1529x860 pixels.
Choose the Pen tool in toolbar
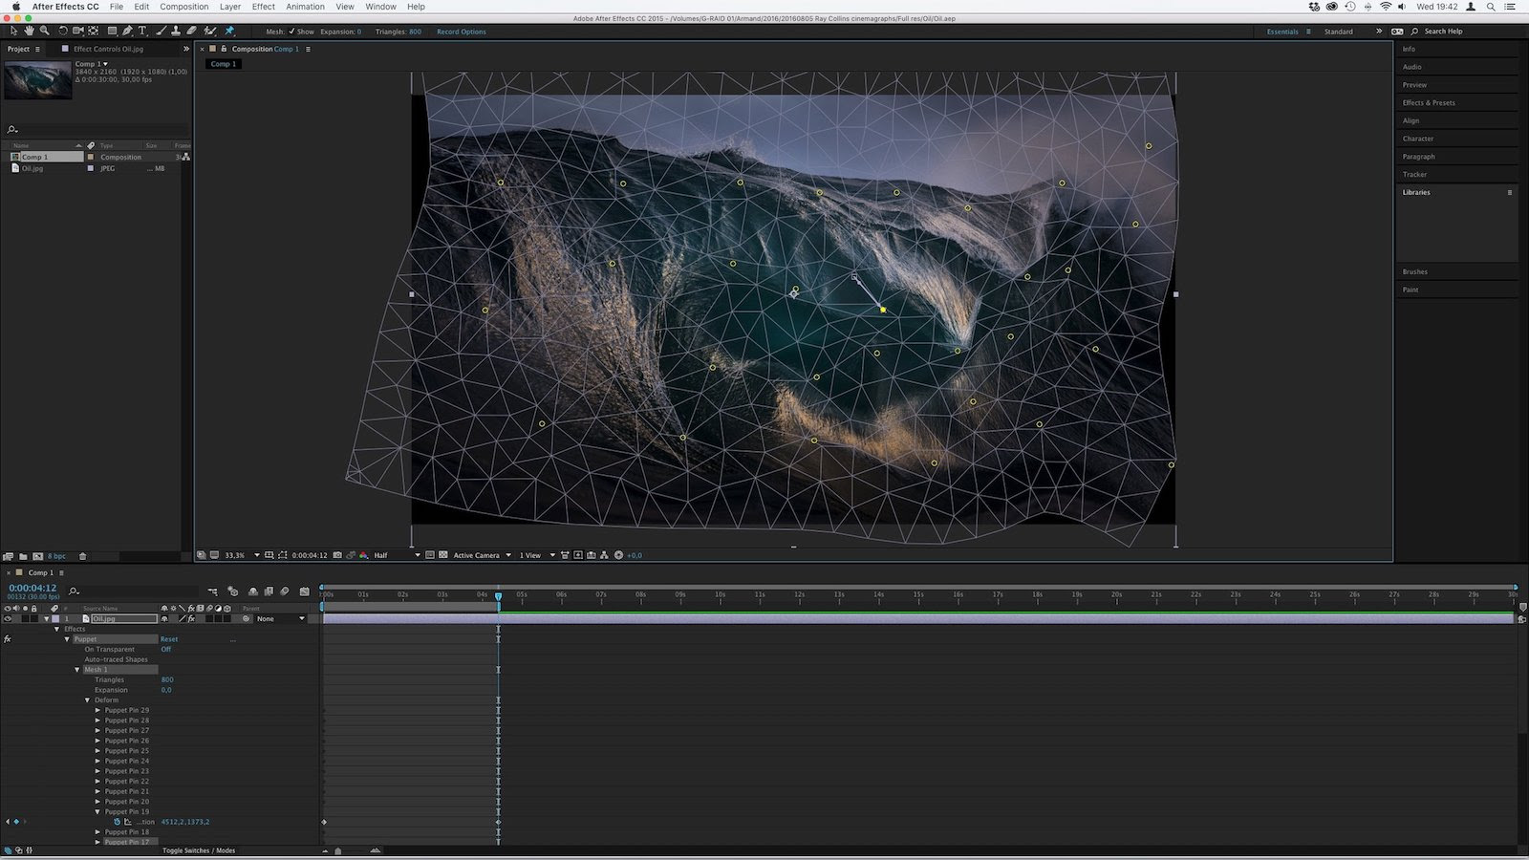click(x=127, y=31)
